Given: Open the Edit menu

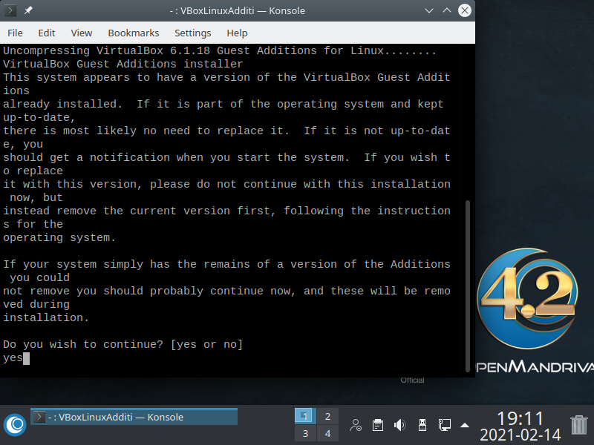Looking at the screenshot, I should coord(47,33).
